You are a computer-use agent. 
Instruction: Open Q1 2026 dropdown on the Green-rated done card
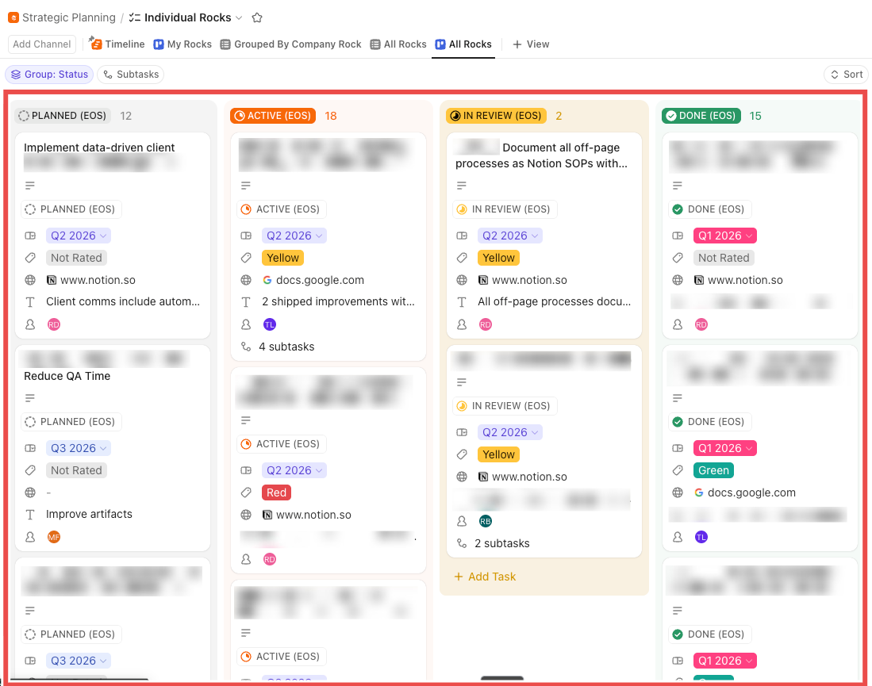coord(725,448)
